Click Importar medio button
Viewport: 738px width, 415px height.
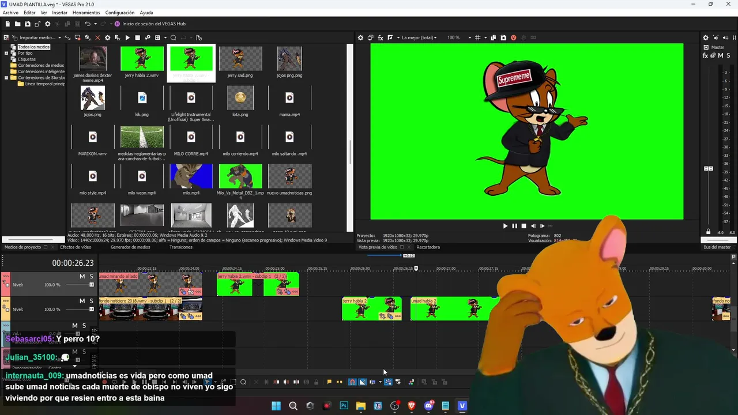33,37
